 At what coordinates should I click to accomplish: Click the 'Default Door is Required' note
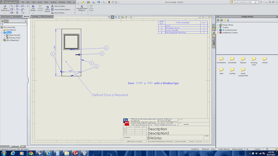pos(110,95)
